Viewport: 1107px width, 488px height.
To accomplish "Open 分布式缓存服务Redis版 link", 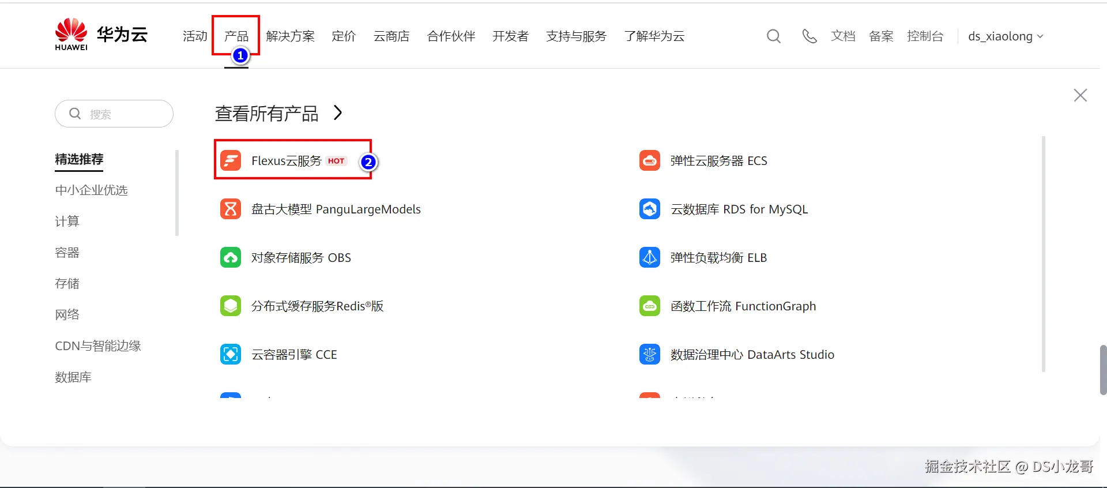I will click(318, 306).
